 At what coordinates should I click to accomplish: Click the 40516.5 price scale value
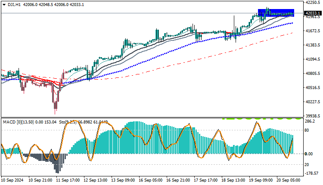313,88
